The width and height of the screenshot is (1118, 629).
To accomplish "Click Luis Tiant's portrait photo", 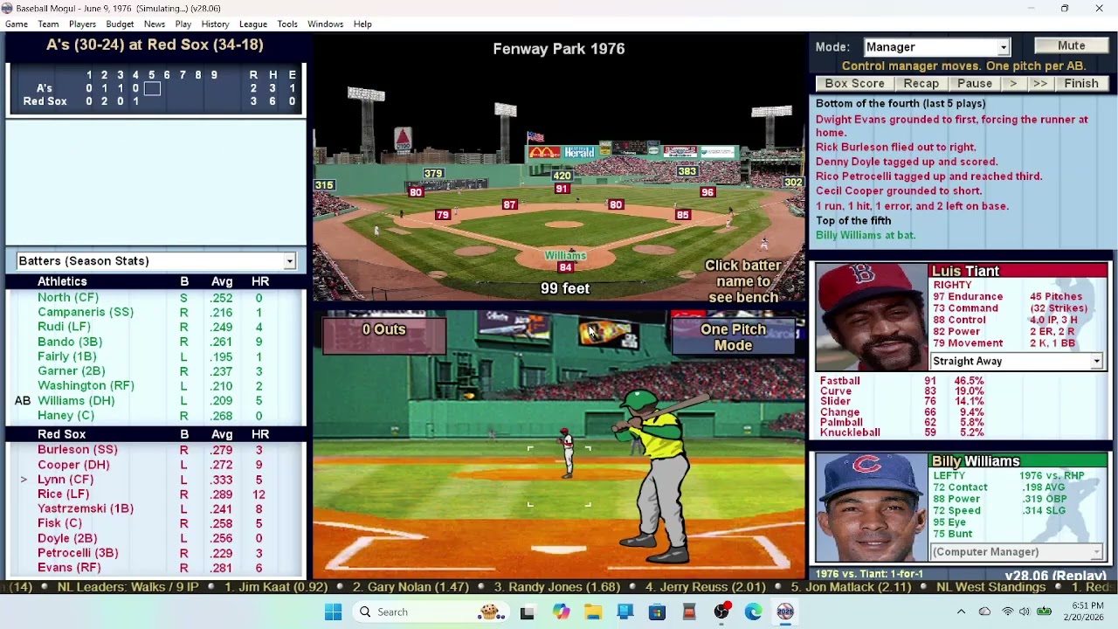I will (871, 318).
